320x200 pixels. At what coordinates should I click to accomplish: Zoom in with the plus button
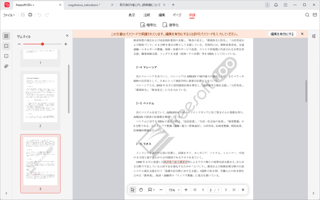pos(186,190)
